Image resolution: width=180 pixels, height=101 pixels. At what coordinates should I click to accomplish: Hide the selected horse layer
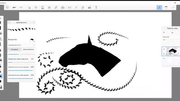(164, 49)
